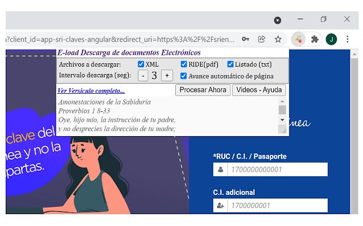Click the interval value 3

click(154, 76)
